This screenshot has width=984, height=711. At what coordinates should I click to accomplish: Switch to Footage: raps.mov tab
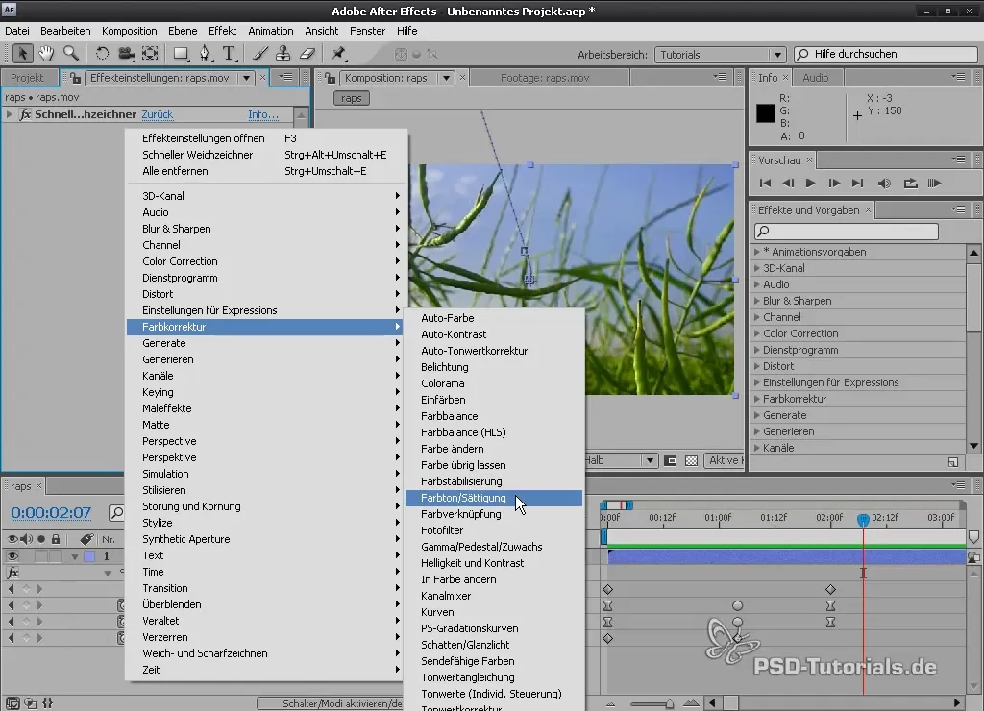[545, 78]
